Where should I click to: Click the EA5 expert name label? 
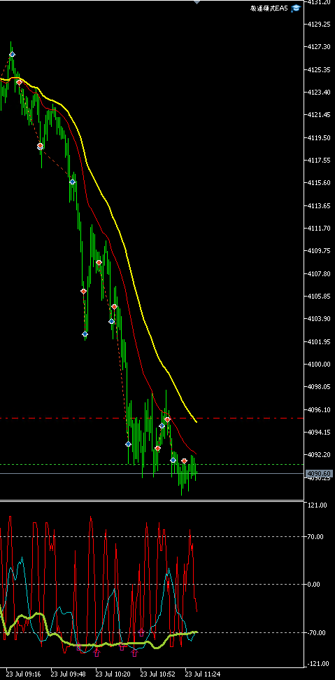pyautogui.click(x=270, y=8)
